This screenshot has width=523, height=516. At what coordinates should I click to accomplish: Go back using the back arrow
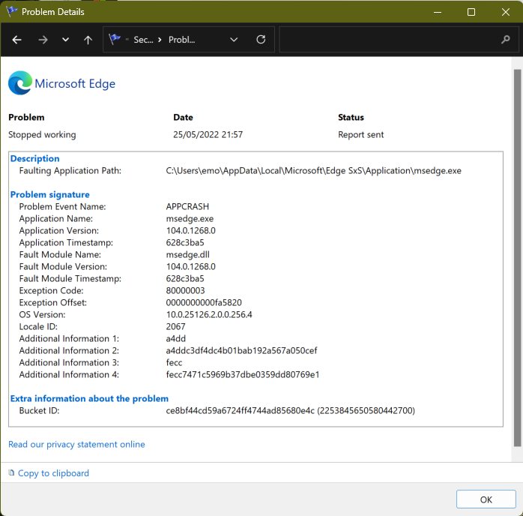click(x=17, y=40)
